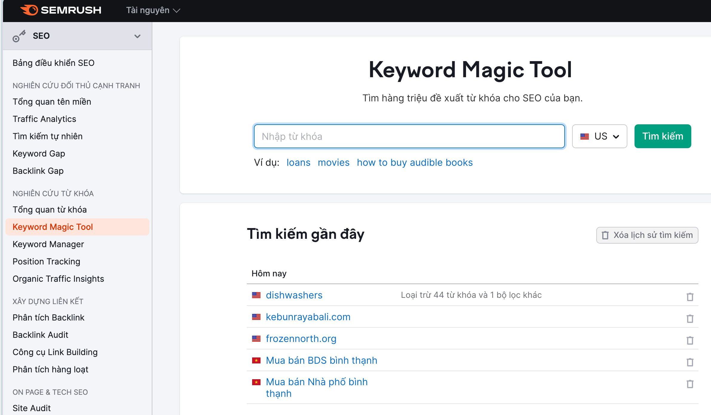Open Bảng điều khiển SEO
Screen dimensions: 711x415
(x=53, y=63)
